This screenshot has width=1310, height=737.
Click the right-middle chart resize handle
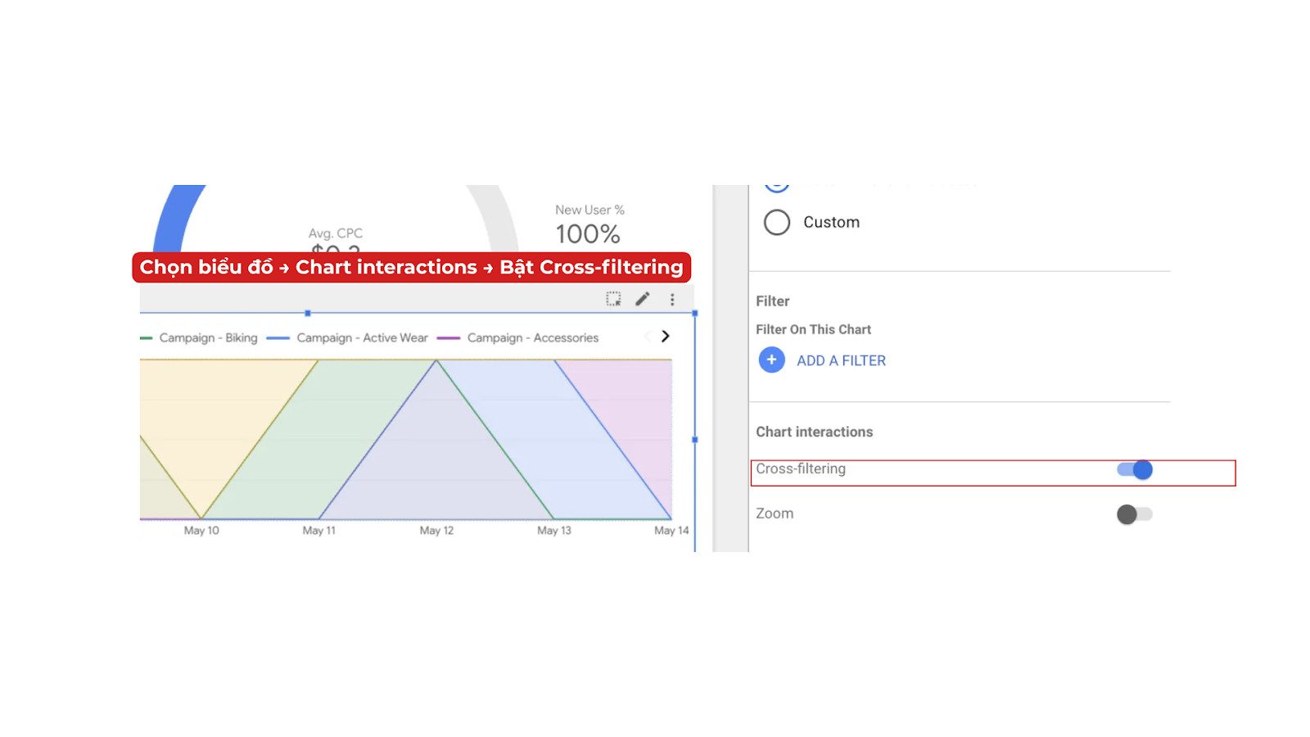click(x=695, y=440)
